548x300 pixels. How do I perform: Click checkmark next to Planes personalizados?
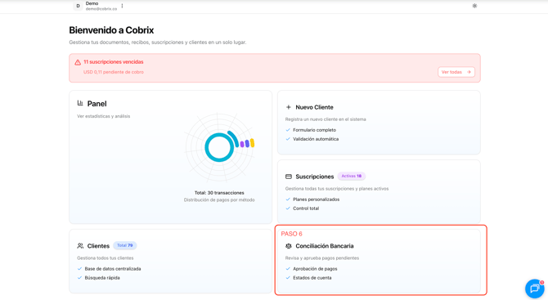[x=288, y=199]
